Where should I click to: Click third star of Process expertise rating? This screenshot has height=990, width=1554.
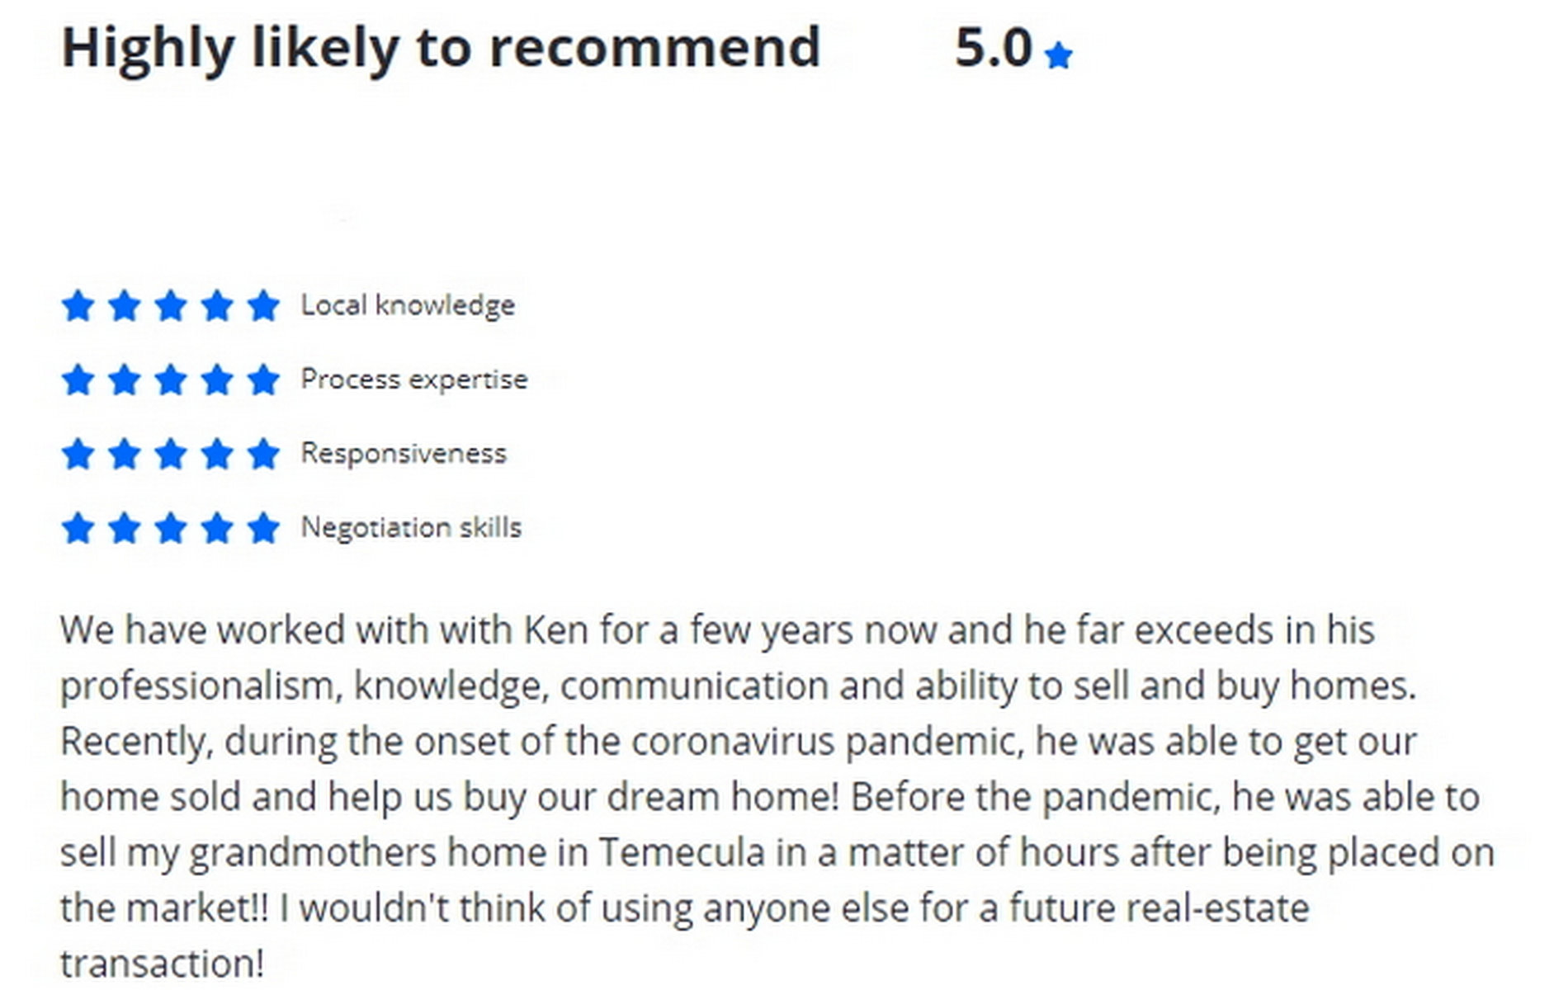[171, 380]
